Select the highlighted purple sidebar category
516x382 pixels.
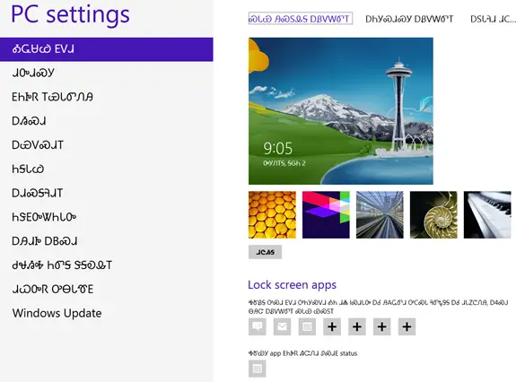106,49
